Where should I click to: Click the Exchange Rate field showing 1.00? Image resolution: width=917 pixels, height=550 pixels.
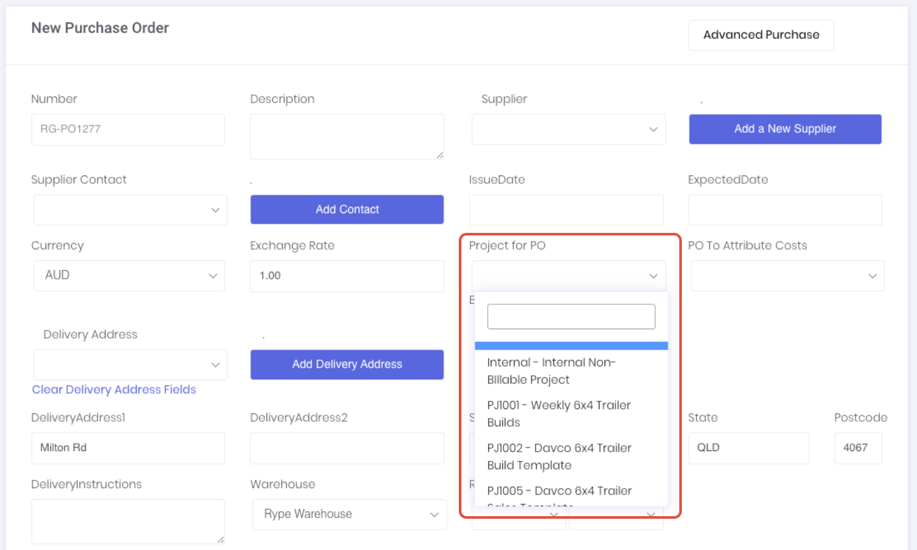point(347,276)
